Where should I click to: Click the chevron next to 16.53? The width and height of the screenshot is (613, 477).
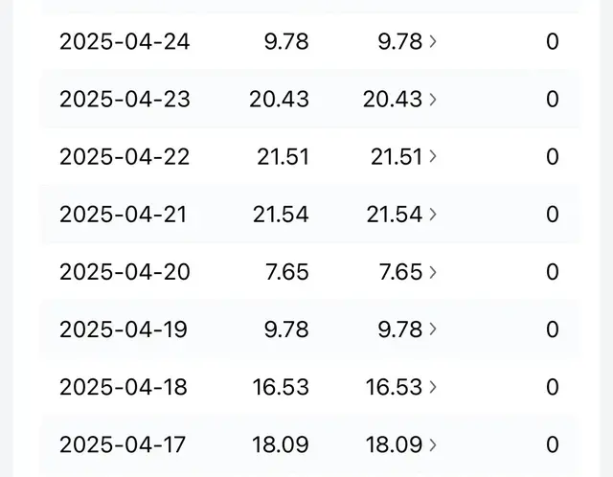pos(433,386)
